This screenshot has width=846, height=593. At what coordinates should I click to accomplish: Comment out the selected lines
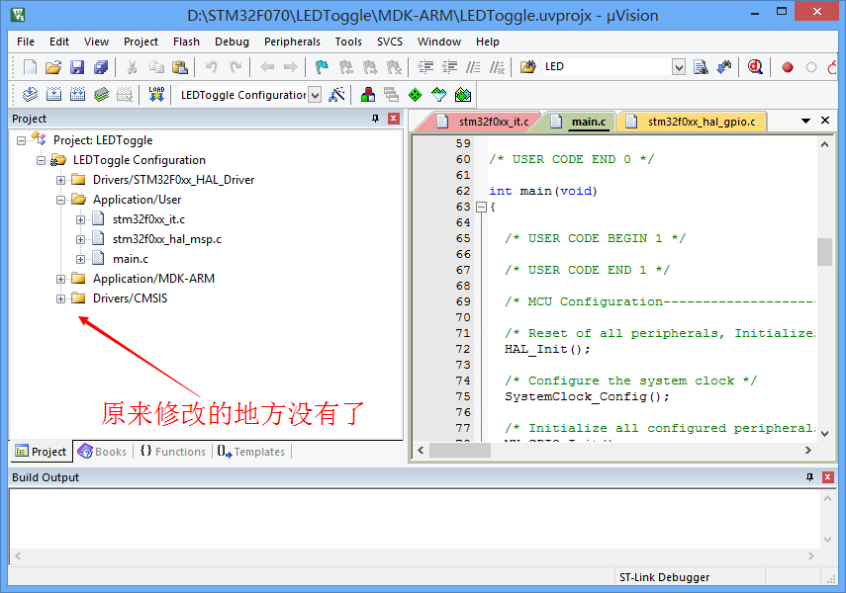(473, 67)
